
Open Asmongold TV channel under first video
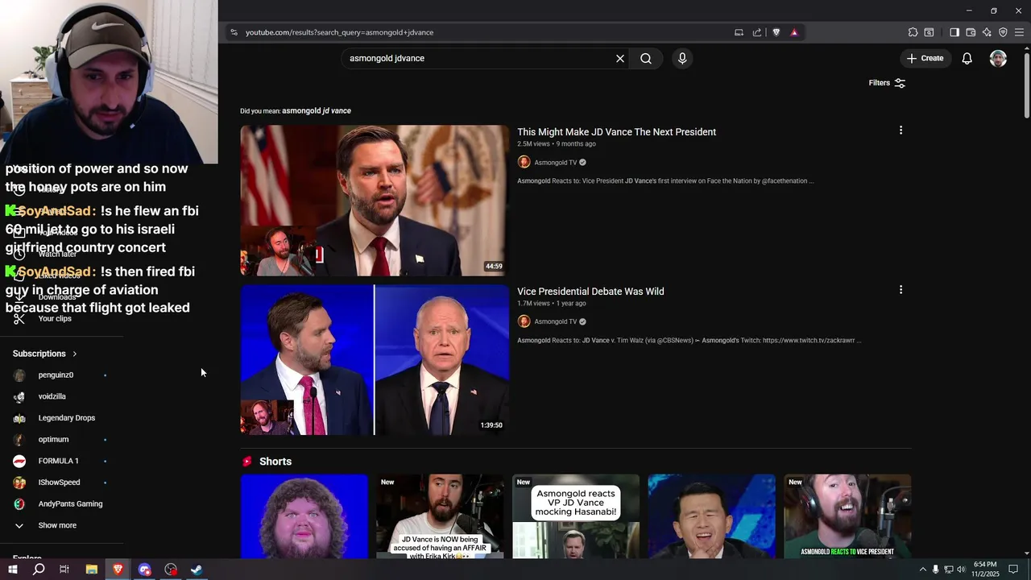[x=556, y=163]
